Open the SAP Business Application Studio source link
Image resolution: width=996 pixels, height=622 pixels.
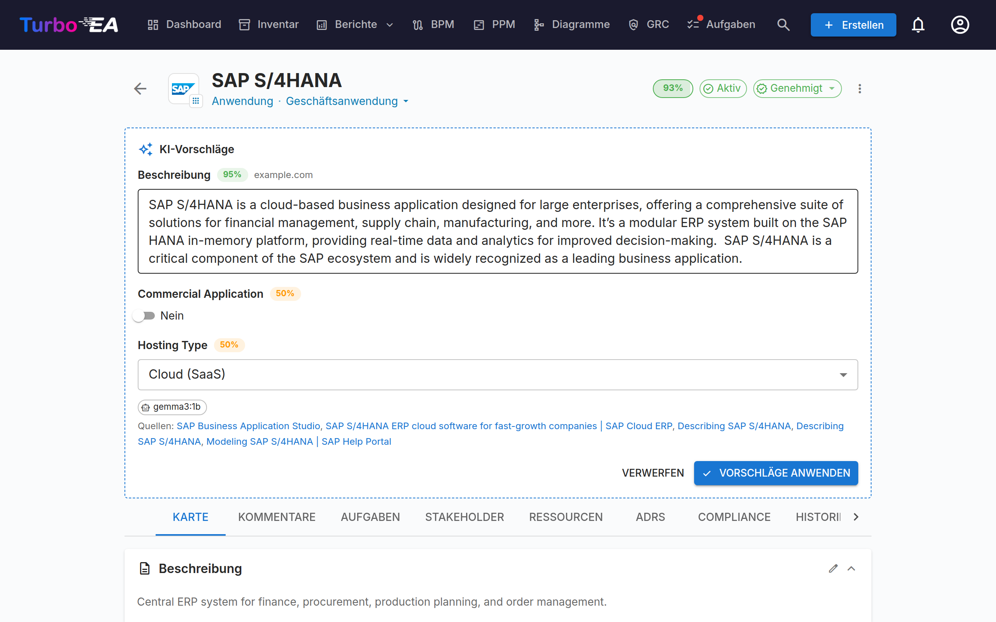tap(248, 426)
